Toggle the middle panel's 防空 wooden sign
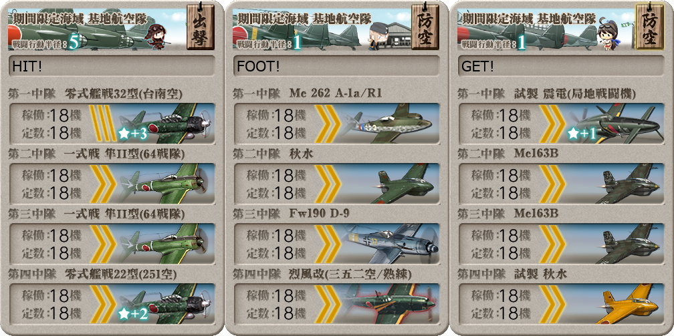 (x=425, y=29)
